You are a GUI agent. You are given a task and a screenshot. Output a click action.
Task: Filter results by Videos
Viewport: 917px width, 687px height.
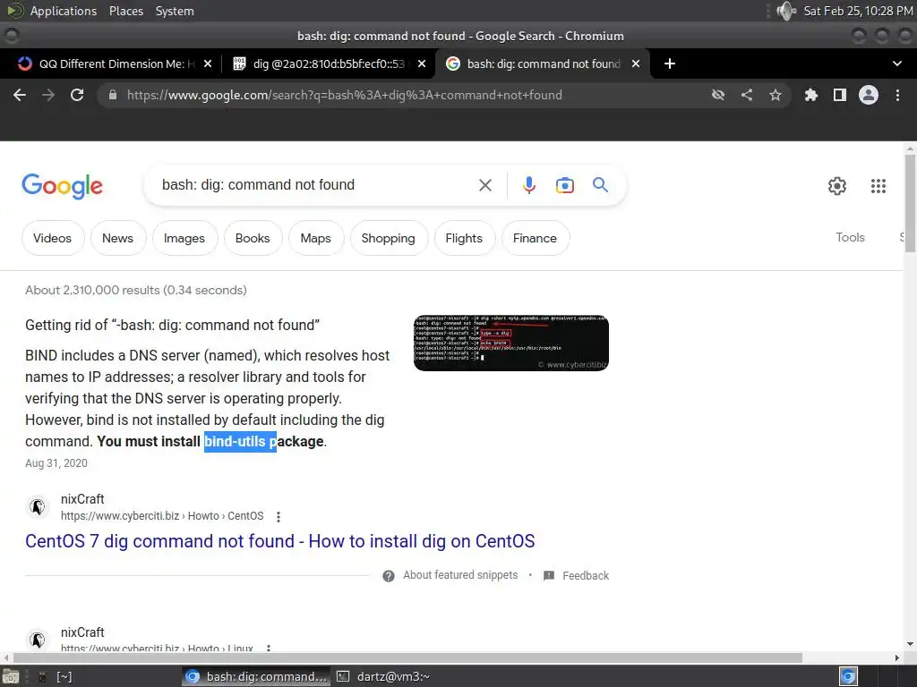point(53,238)
